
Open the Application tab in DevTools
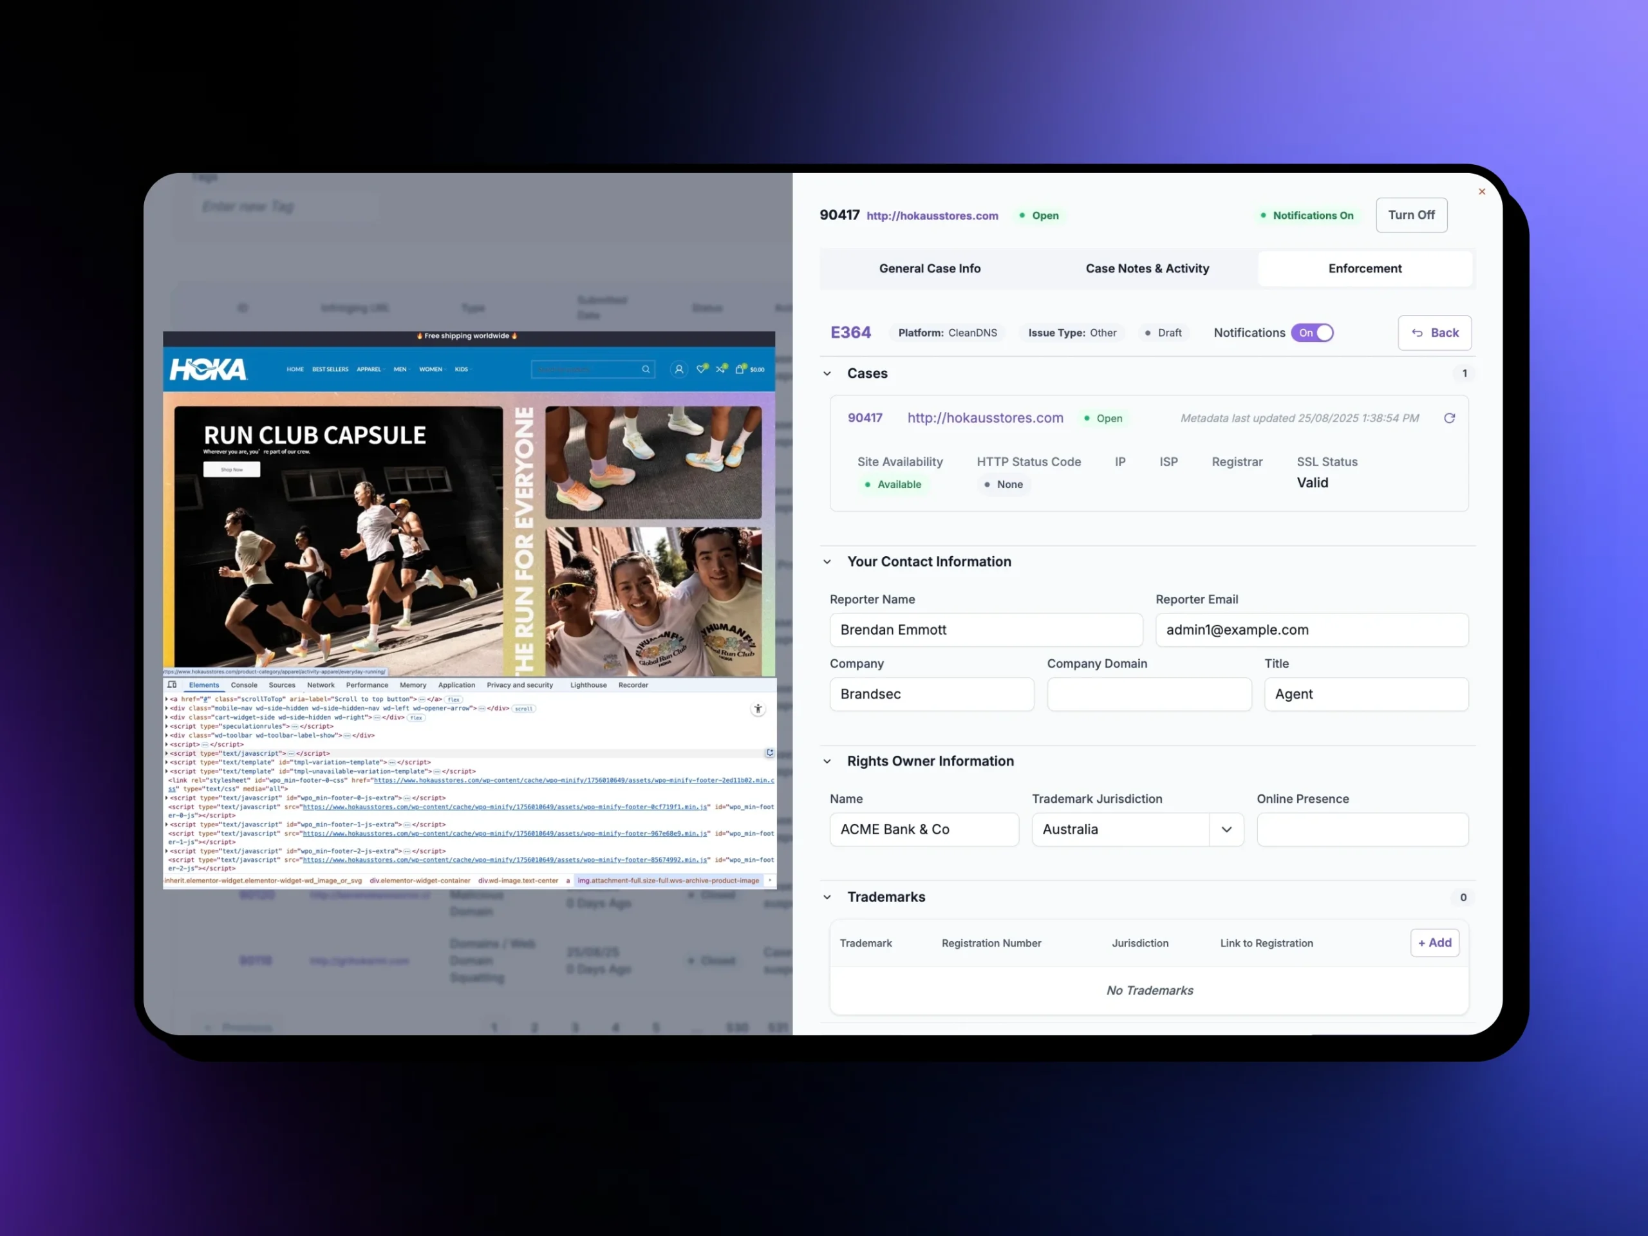(x=456, y=685)
